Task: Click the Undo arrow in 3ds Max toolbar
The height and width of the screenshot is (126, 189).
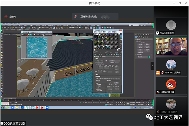Action: (2, 28)
